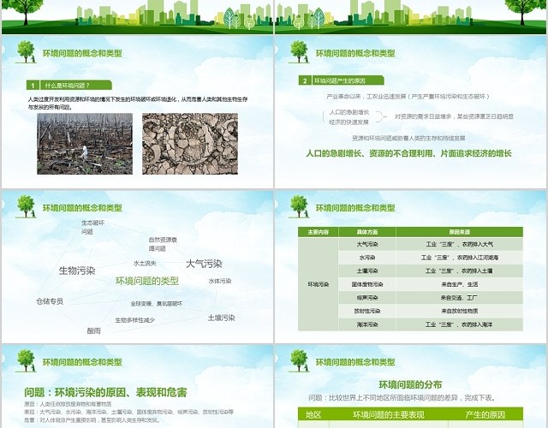Image resolution: width=548 pixels, height=428 pixels.
Task: Click the line 原因：人类任意排放废弃物
Action: point(68,404)
